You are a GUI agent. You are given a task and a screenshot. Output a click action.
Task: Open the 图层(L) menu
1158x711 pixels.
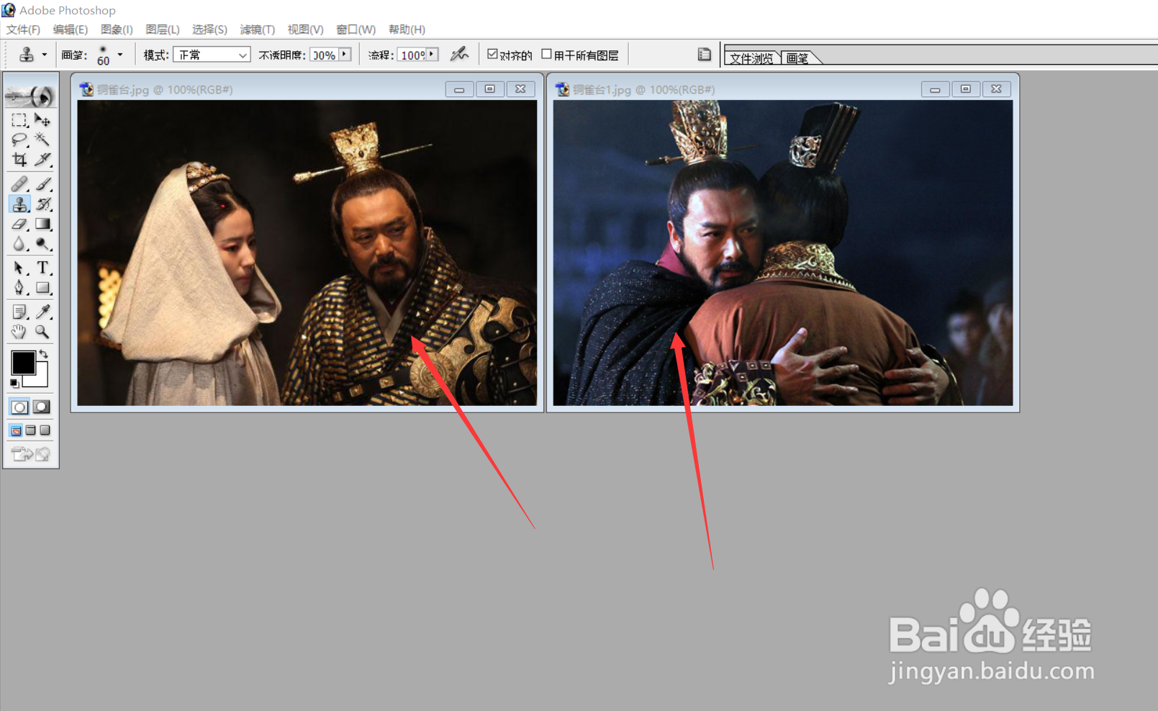tap(162, 30)
